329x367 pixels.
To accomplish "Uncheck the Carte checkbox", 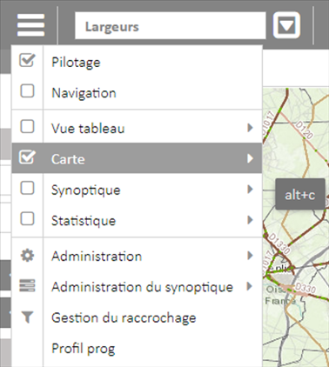I will [27, 157].
